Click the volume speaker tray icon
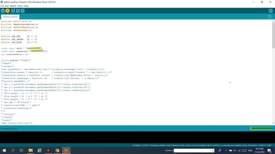The image size is (275, 154). point(235,151)
